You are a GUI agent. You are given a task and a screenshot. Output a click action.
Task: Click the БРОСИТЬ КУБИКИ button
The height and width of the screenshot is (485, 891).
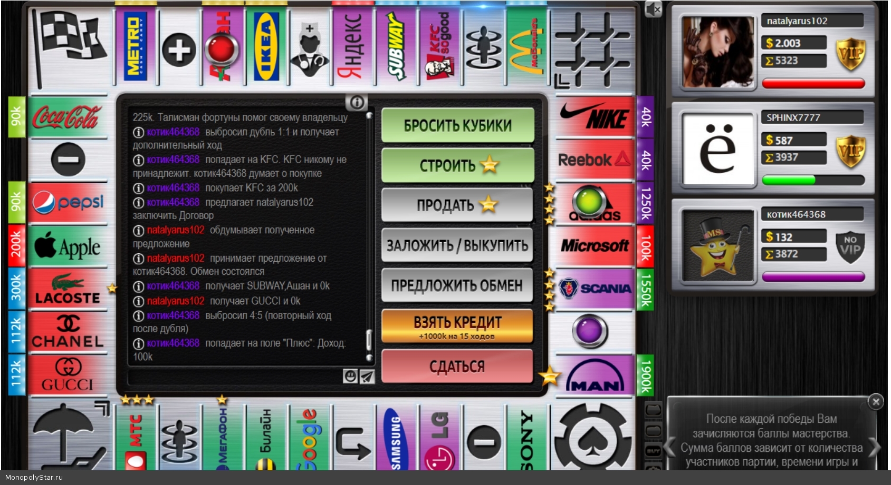pos(457,125)
